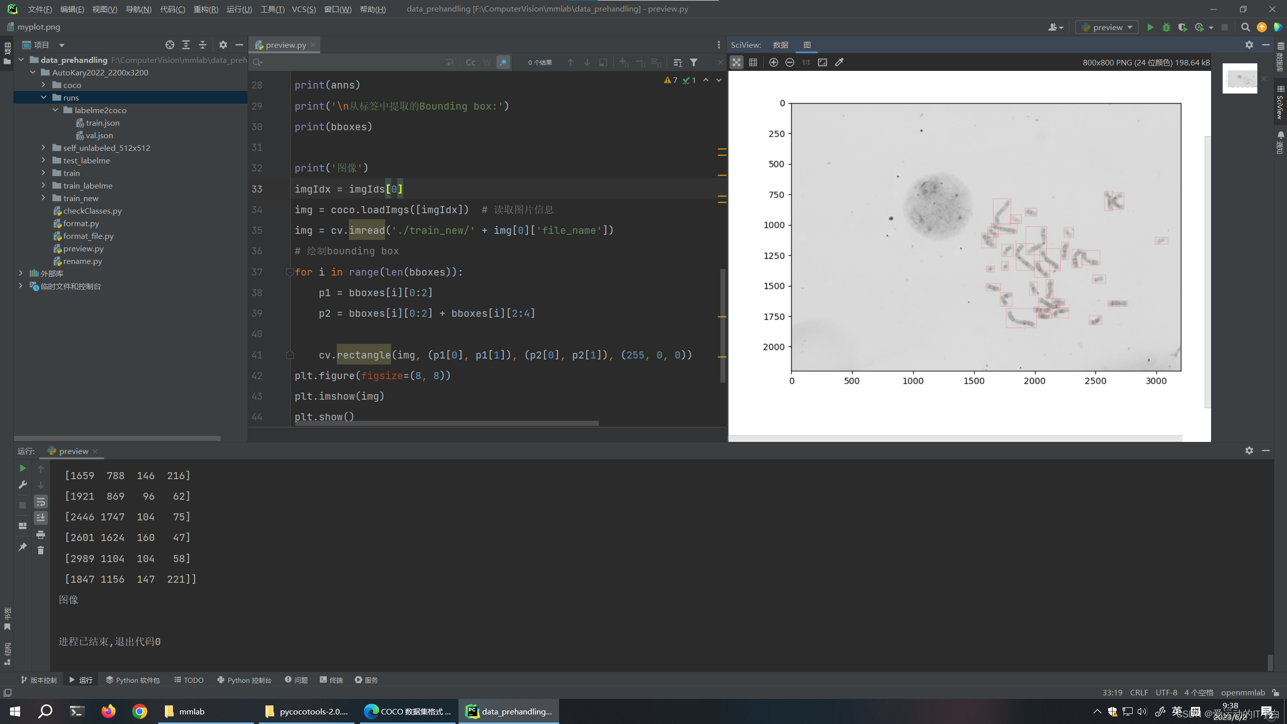
Task: Toggle the regex search option
Action: pyautogui.click(x=503, y=62)
